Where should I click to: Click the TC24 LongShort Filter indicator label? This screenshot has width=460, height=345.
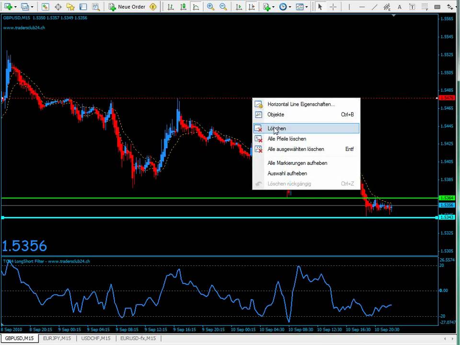pos(46,261)
